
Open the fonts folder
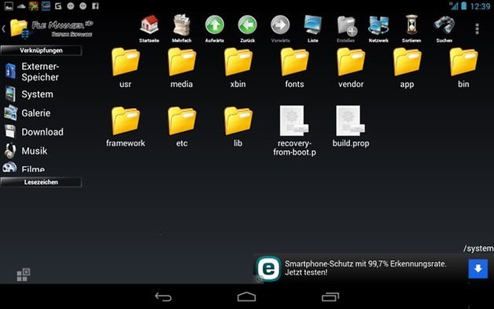(294, 68)
